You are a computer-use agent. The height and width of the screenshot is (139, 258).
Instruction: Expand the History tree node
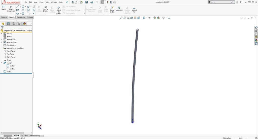click(x=2, y=33)
